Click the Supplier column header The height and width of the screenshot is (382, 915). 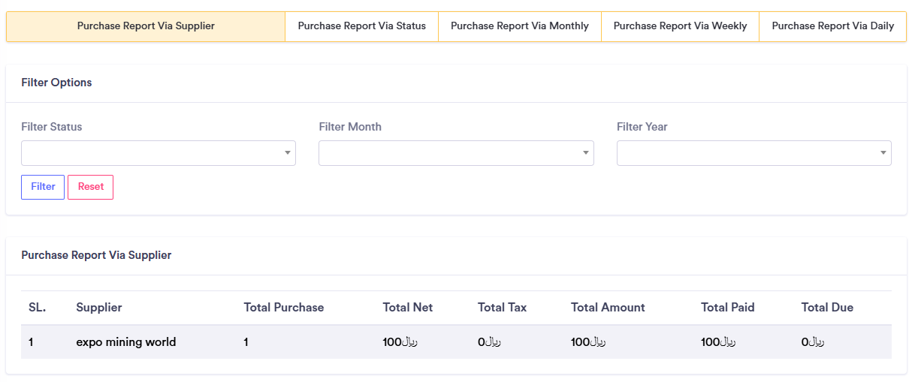(99, 308)
